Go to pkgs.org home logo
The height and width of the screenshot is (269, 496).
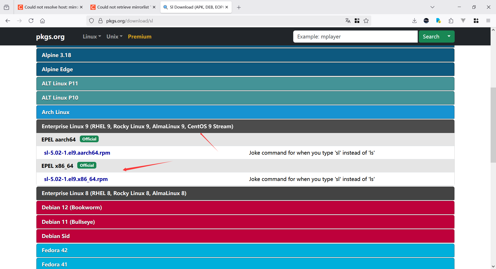(50, 37)
